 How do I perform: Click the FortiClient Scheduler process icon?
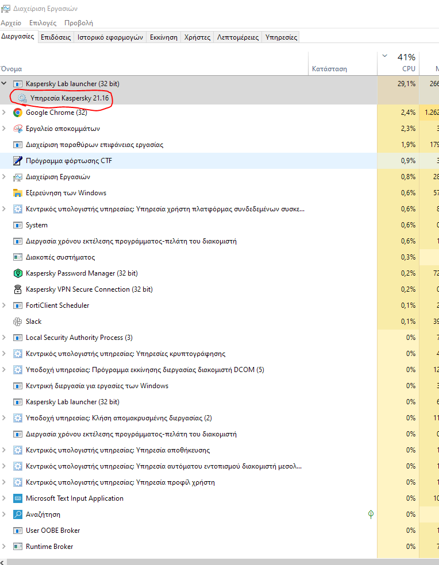pyautogui.click(x=18, y=305)
